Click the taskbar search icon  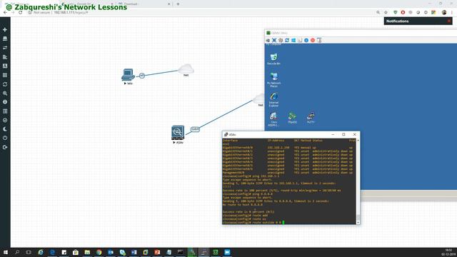pos(17,252)
